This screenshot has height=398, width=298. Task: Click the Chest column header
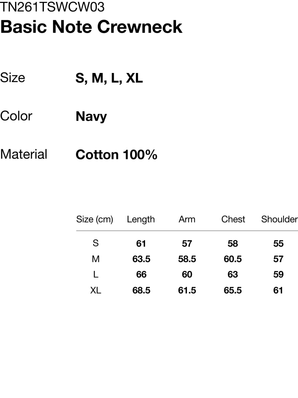(233, 219)
